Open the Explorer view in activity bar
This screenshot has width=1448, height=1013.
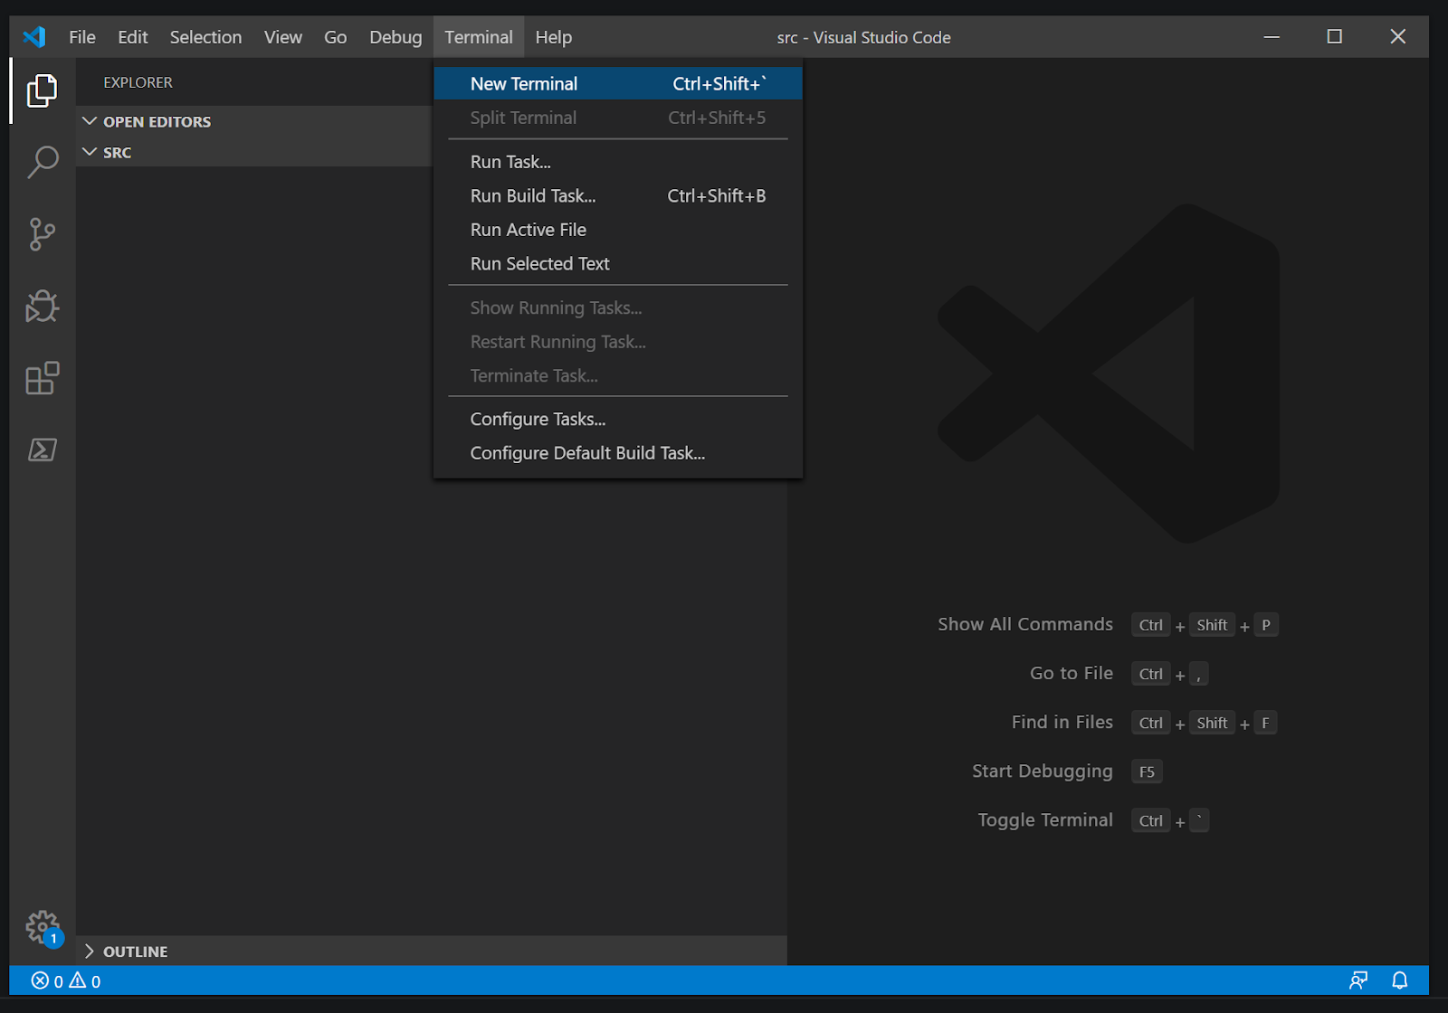click(x=42, y=90)
